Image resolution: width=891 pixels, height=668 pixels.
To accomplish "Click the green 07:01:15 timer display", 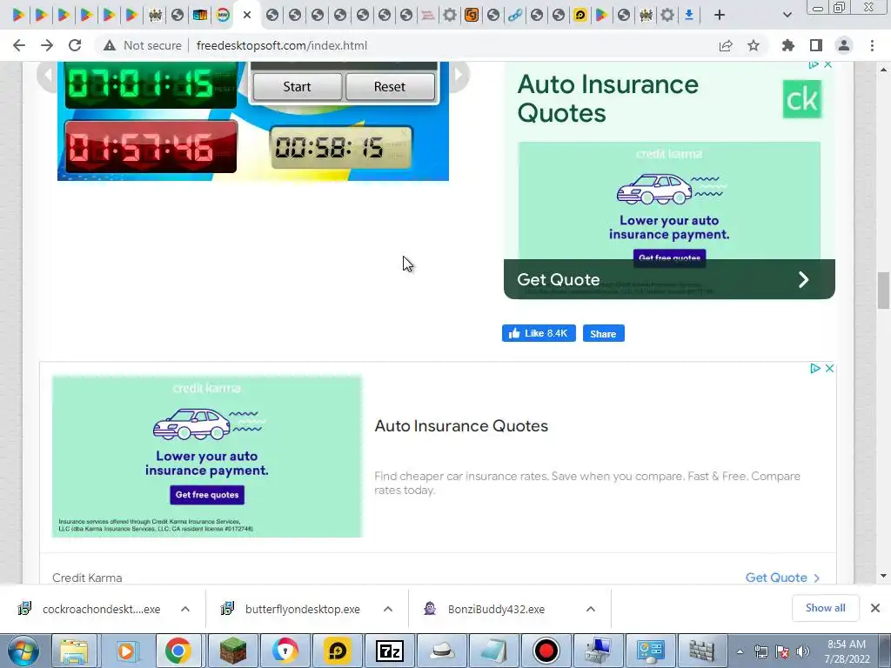I will click(x=151, y=85).
